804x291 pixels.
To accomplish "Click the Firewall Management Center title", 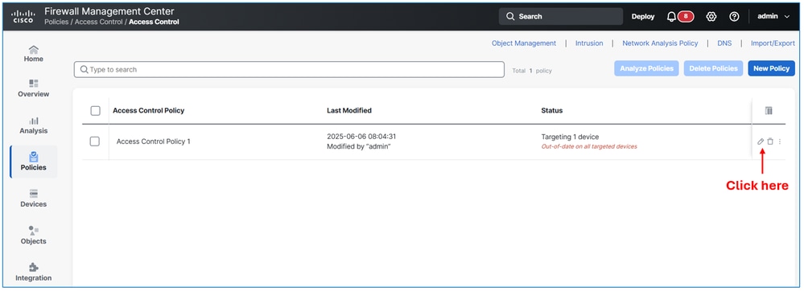I will click(109, 11).
